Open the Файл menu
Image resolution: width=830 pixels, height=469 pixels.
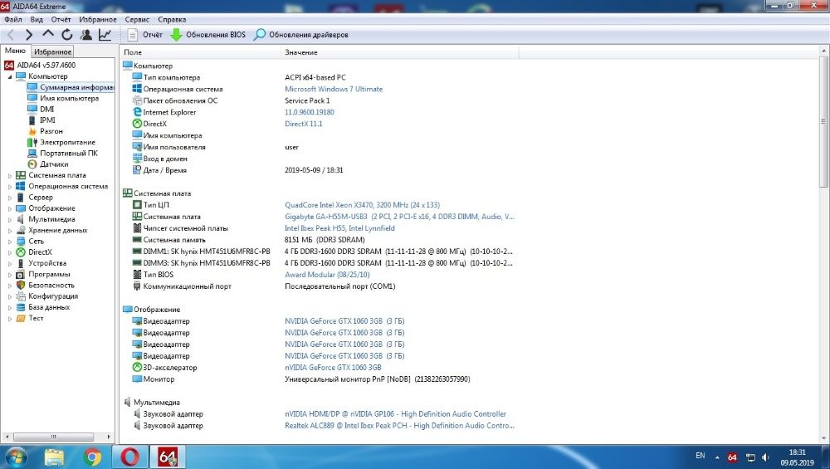coord(13,20)
